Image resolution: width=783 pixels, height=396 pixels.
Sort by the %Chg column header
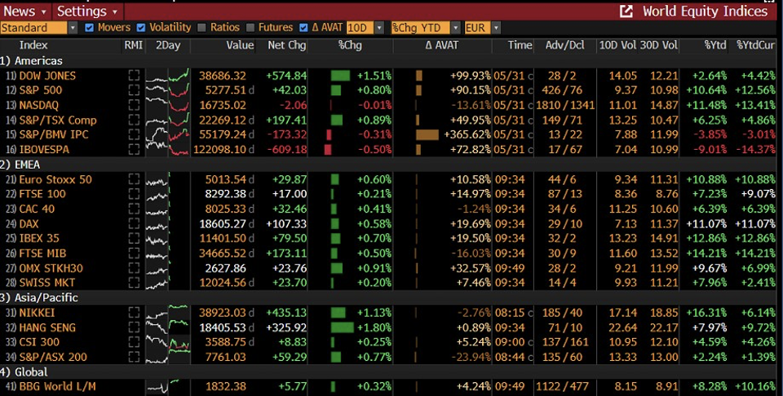coord(350,46)
